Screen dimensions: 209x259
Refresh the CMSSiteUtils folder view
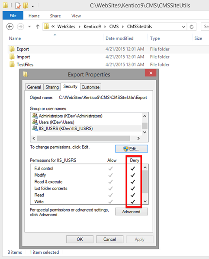click(192, 27)
